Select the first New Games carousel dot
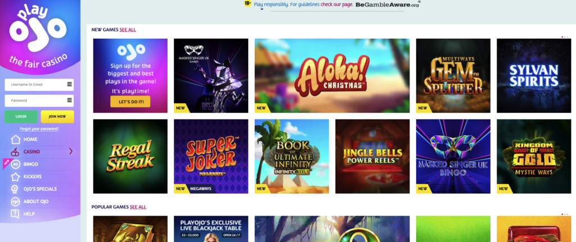The image size is (576, 242). [562, 37]
